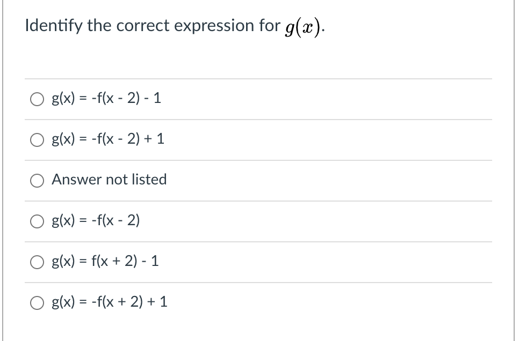This screenshot has height=341, width=519.
Task: Click the italic g(x) math expression in the question
Action: (x=304, y=27)
